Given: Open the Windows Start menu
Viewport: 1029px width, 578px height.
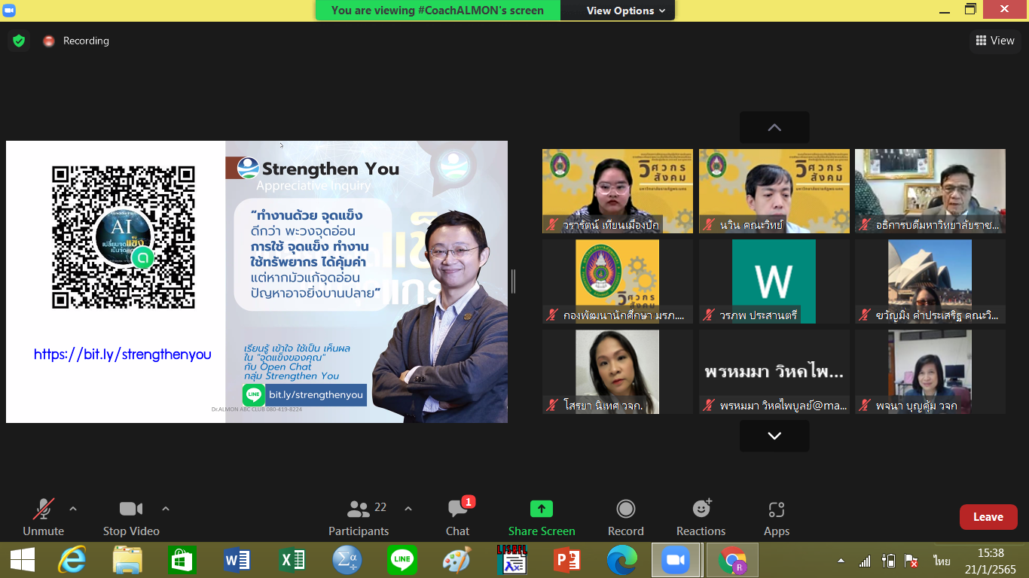Looking at the screenshot, I should click(x=23, y=560).
